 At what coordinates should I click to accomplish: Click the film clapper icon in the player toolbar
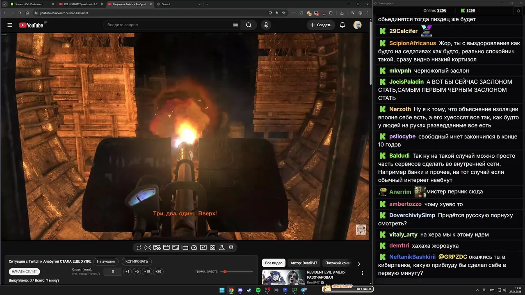(167, 247)
